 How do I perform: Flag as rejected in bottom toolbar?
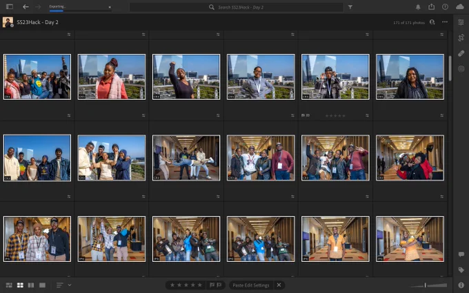219,285
